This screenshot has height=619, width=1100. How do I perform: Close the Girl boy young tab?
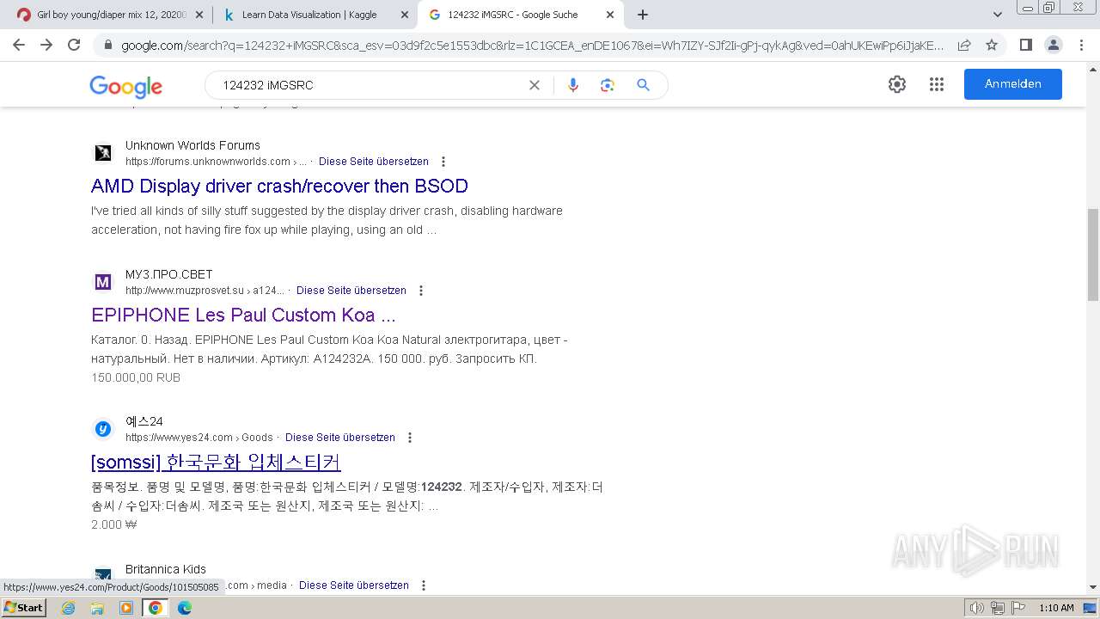tap(199, 15)
